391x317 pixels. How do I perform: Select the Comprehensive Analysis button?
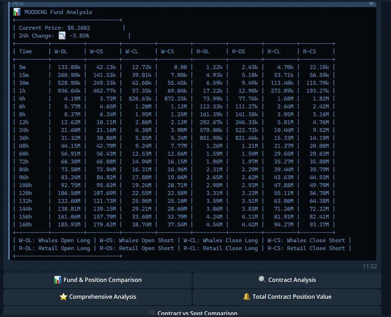click(x=98, y=297)
